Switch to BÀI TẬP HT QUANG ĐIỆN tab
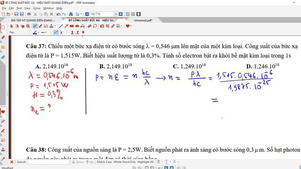The image size is (301, 169). [33, 20]
